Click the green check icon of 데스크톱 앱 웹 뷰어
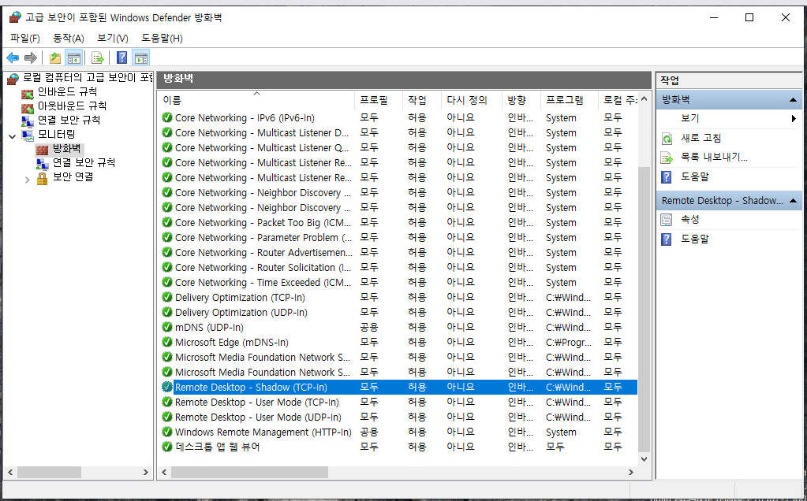This screenshot has width=807, height=501. pos(166,447)
